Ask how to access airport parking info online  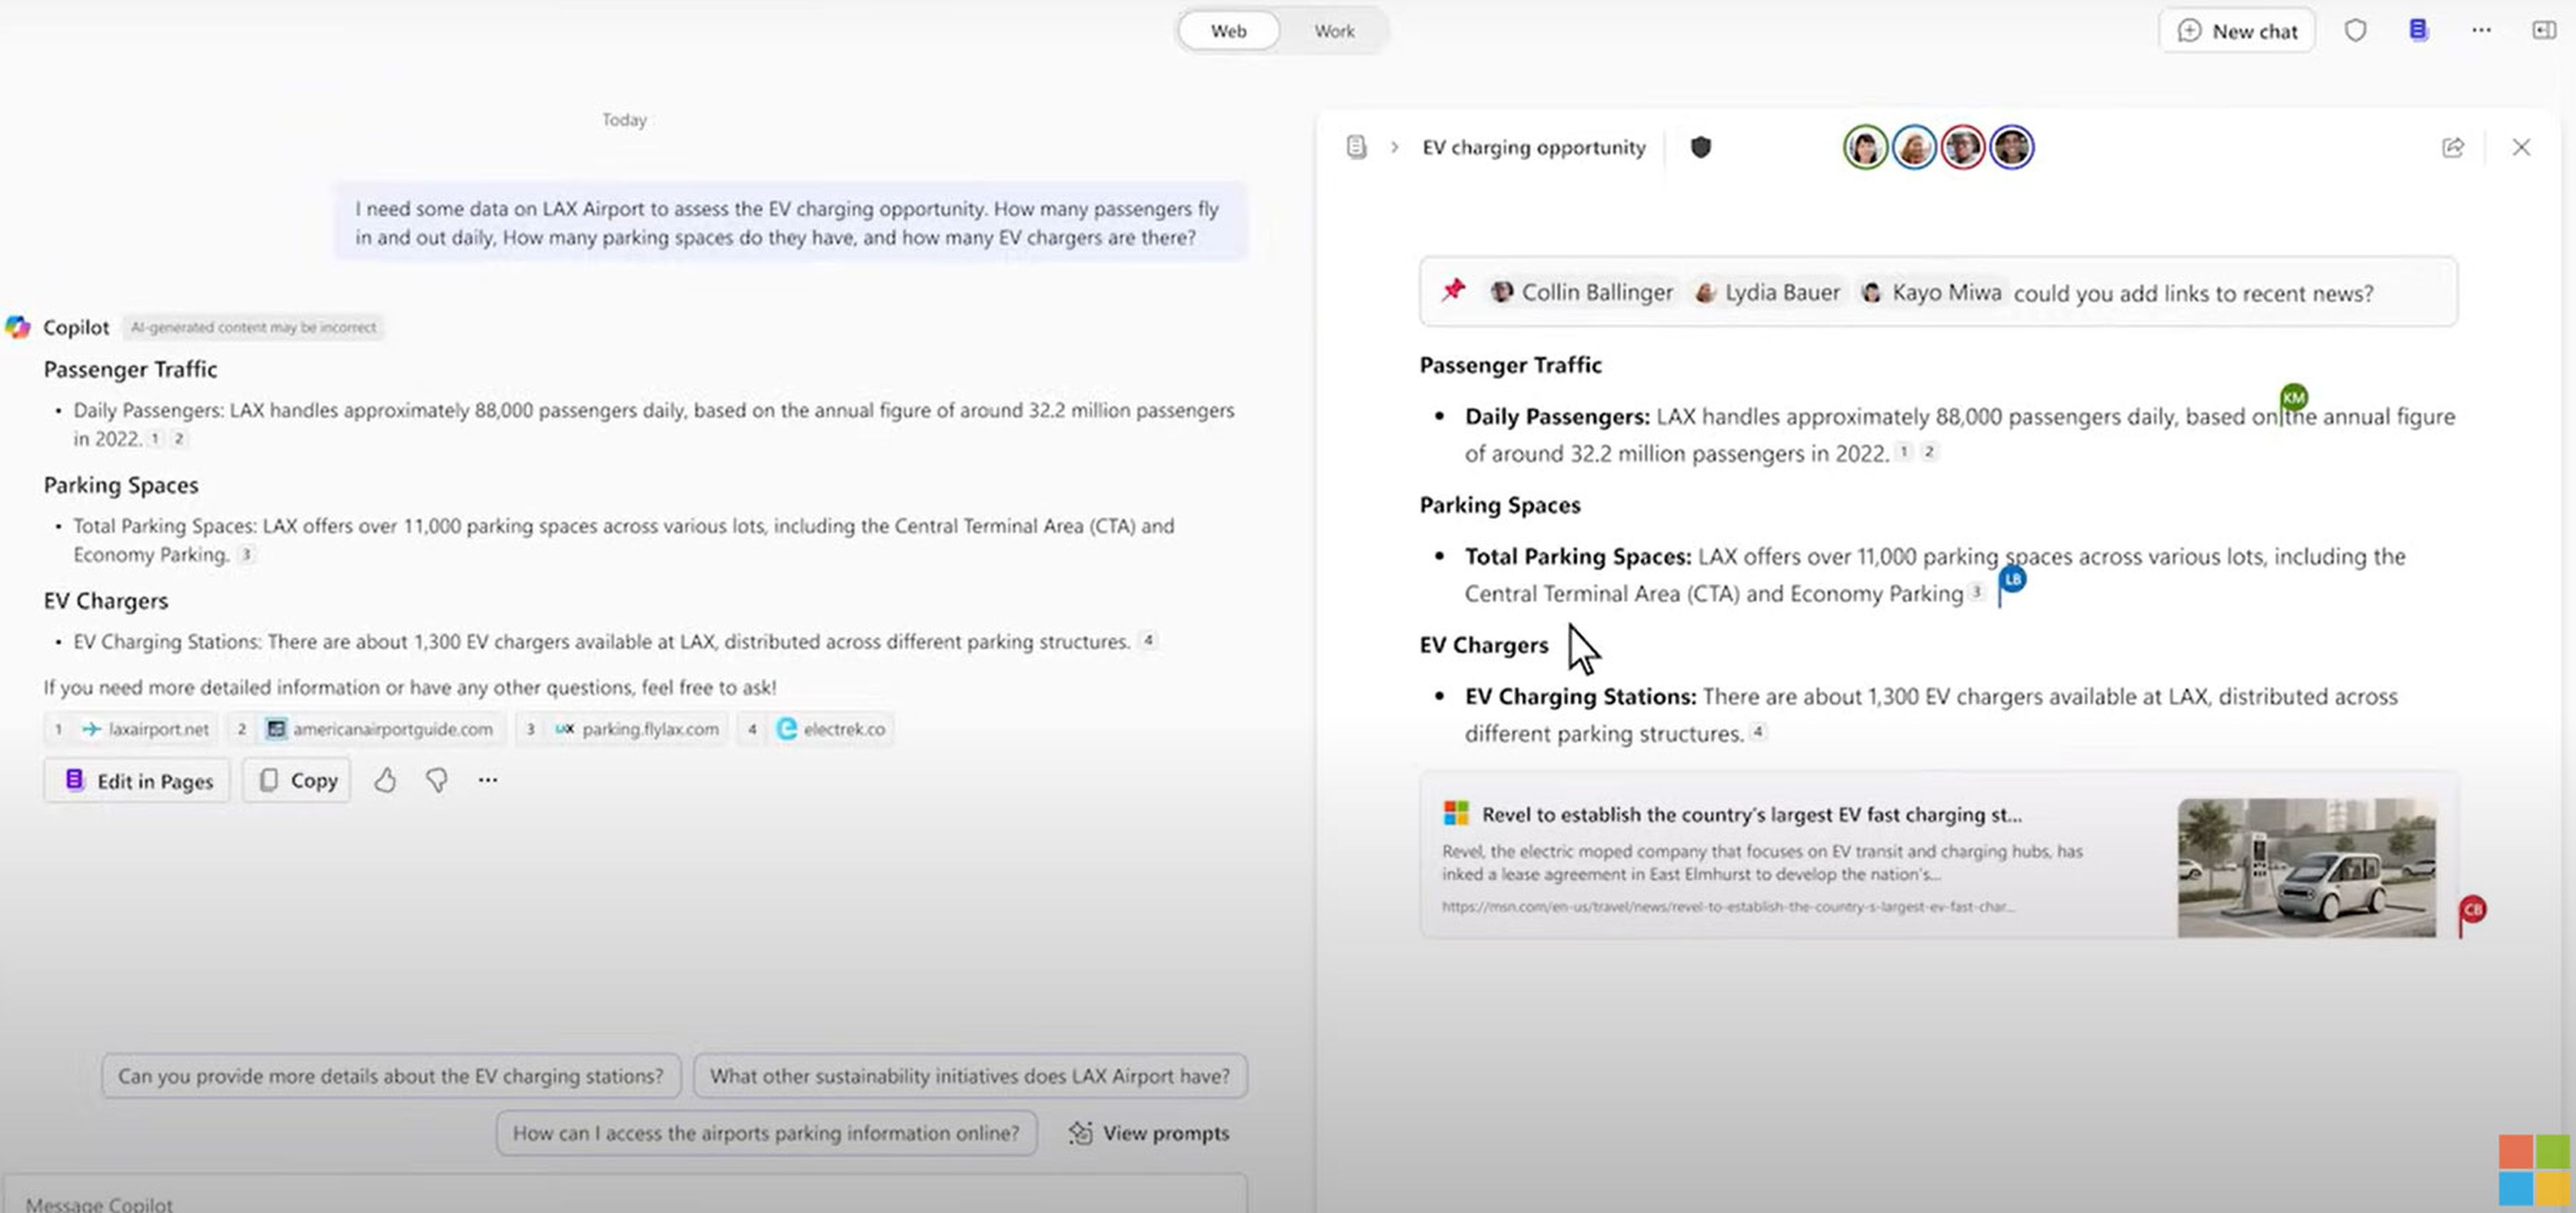(766, 1133)
